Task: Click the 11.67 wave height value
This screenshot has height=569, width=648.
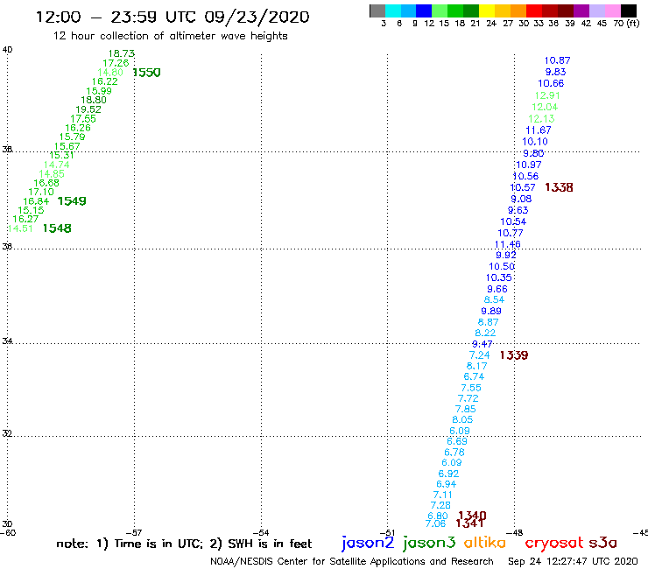Action: 539,130
